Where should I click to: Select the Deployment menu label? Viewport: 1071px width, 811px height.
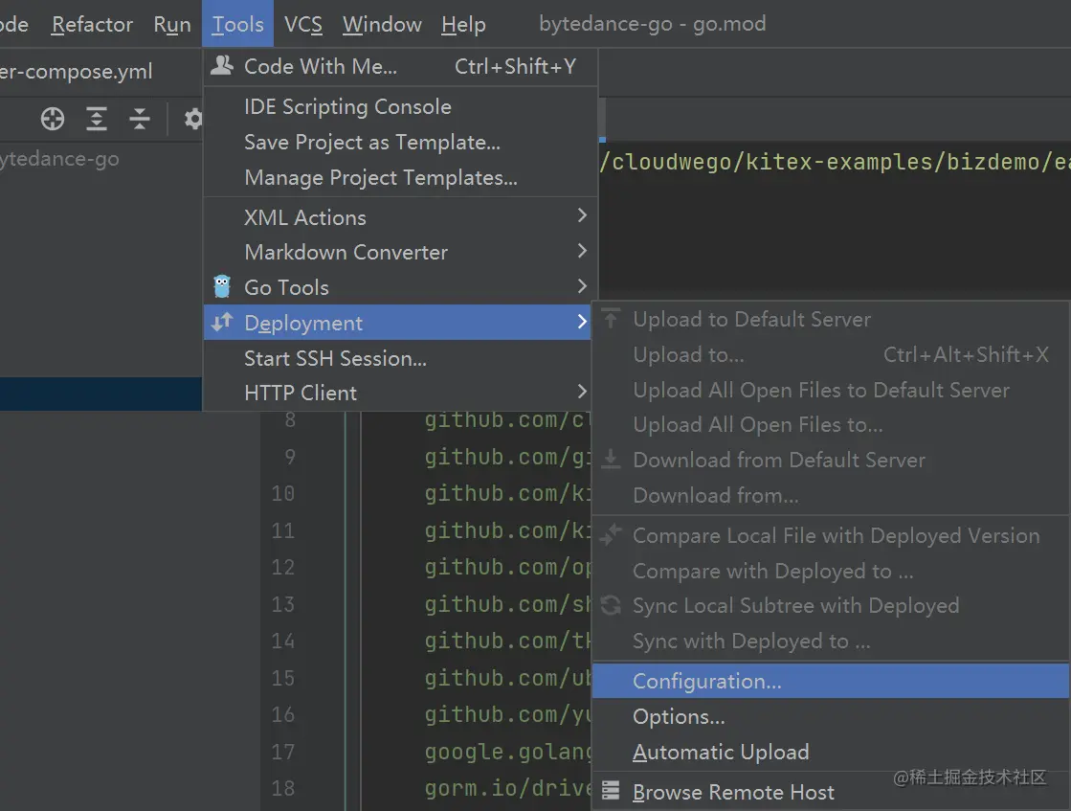point(303,323)
